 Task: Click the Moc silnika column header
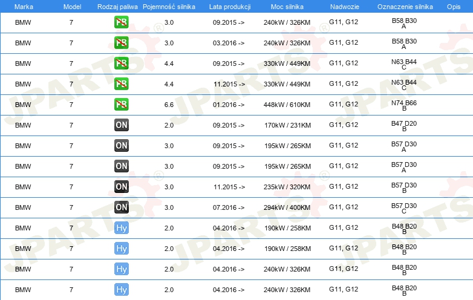[287, 7]
